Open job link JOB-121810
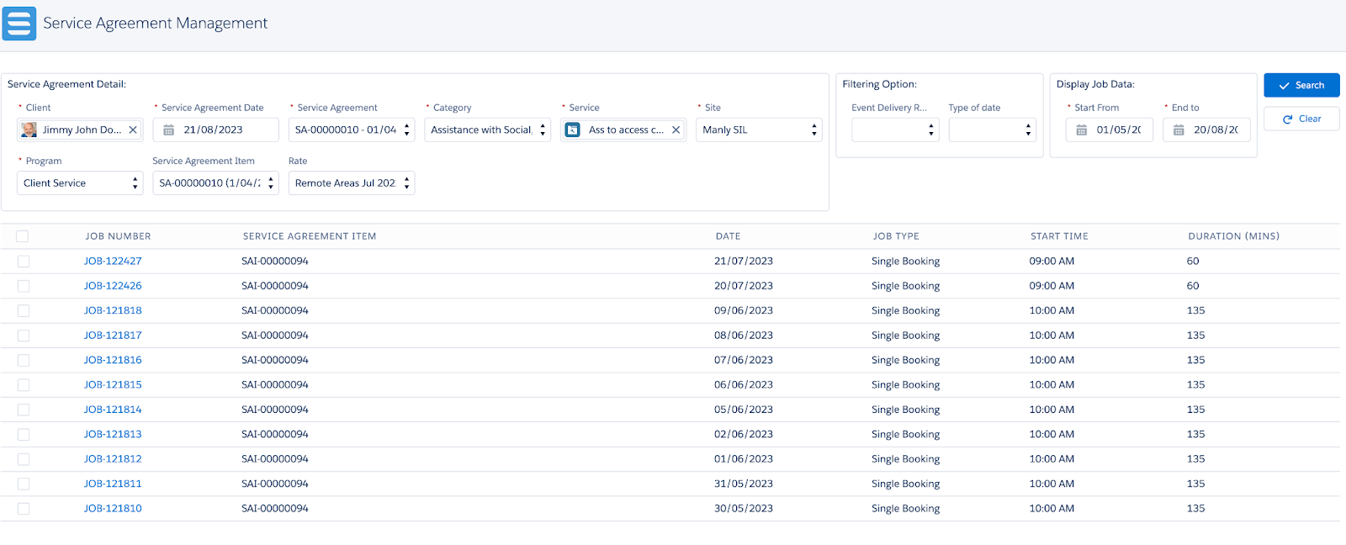 click(113, 509)
